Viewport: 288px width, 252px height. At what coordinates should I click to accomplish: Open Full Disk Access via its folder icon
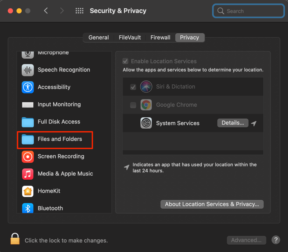click(27, 122)
